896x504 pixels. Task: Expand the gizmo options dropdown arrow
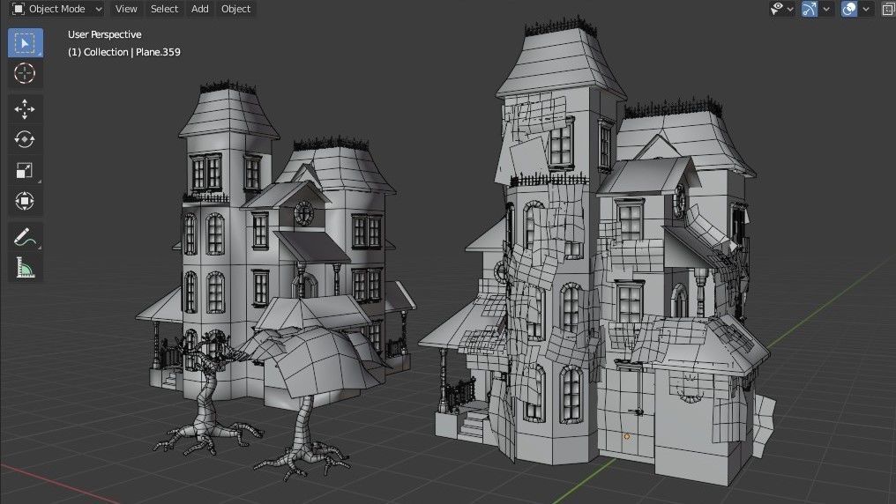[826, 9]
